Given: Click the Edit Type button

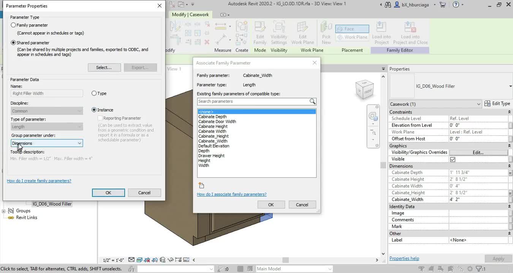Looking at the screenshot, I should pyautogui.click(x=497, y=104).
